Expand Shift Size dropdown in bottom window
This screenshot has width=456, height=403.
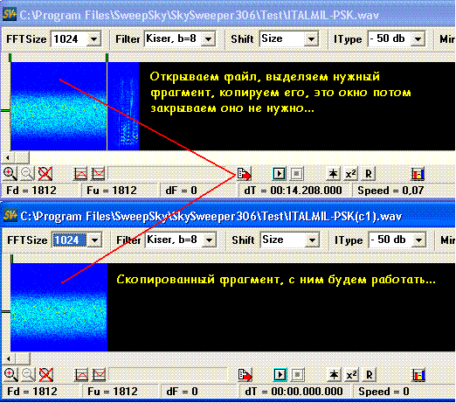pos(312,240)
